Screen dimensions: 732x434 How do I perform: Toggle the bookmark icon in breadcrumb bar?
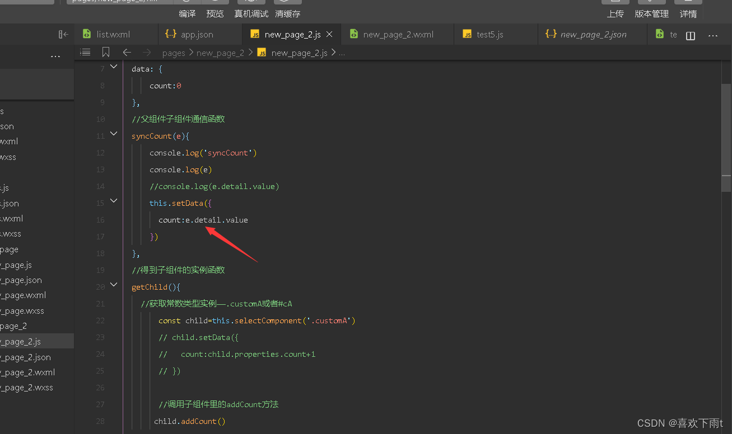(106, 52)
